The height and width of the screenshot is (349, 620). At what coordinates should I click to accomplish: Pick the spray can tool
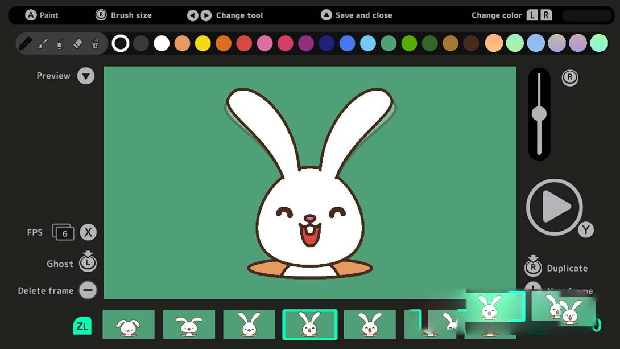tap(60, 43)
